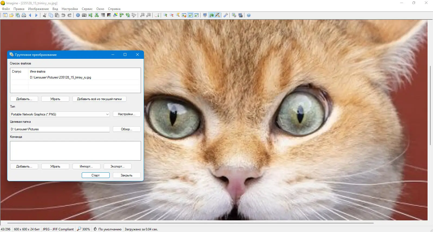Click the Open file folder toolbar icon
This screenshot has width=433, height=232.
point(11,15)
